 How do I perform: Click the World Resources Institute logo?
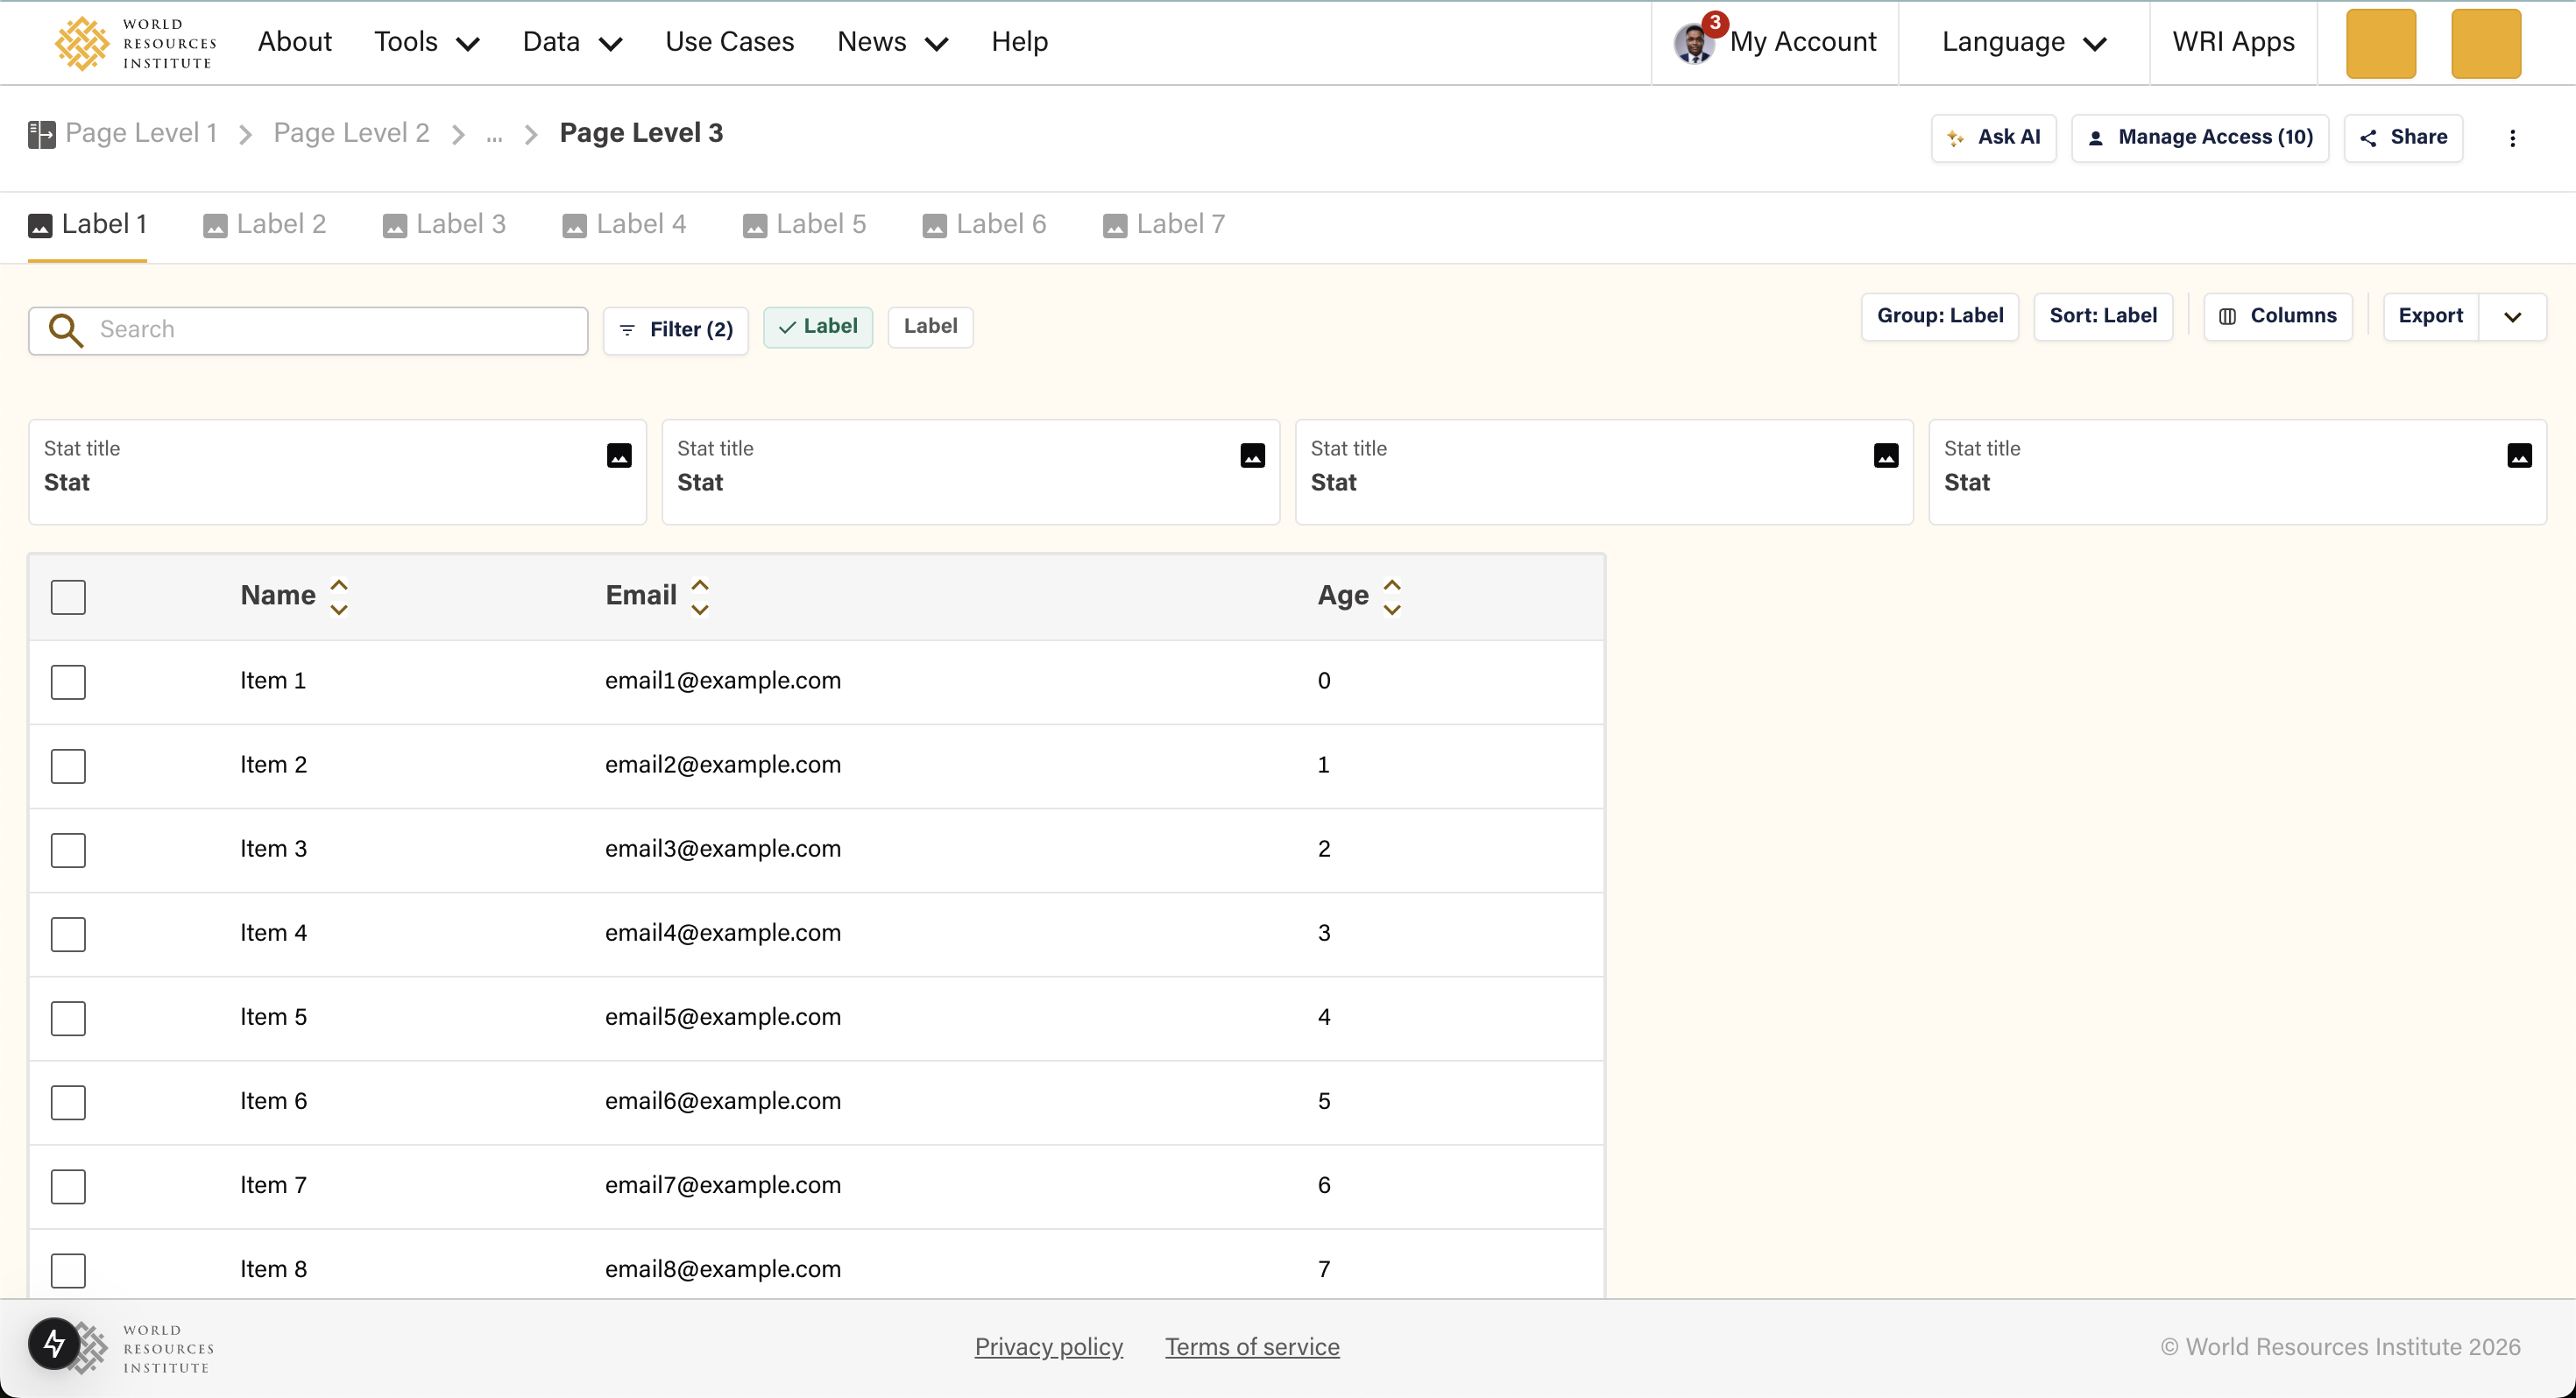pyautogui.click(x=135, y=43)
